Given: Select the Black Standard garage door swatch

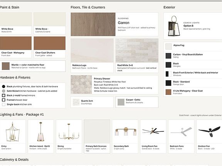Looking at the screenshot, I should pyautogui.click(x=168, y=83).
